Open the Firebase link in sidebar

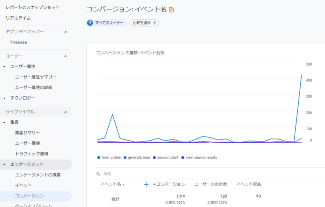tap(19, 42)
